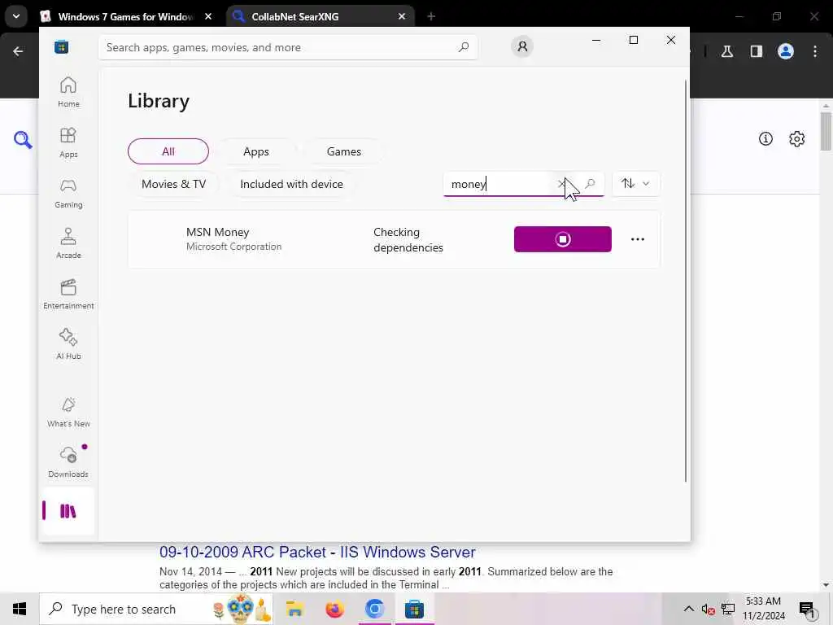Viewport: 833px width, 625px height.
Task: Click magnifier in top Store search bar
Action: point(463,46)
